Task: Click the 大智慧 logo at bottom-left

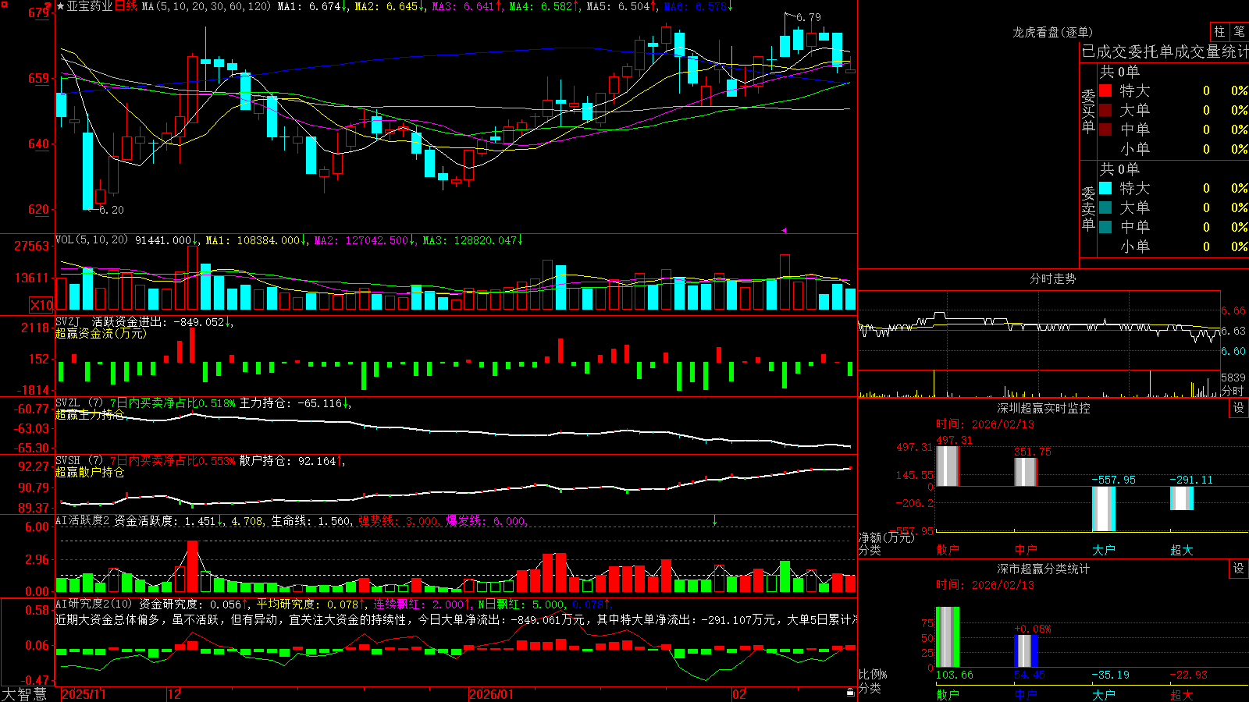Action: coord(24,694)
